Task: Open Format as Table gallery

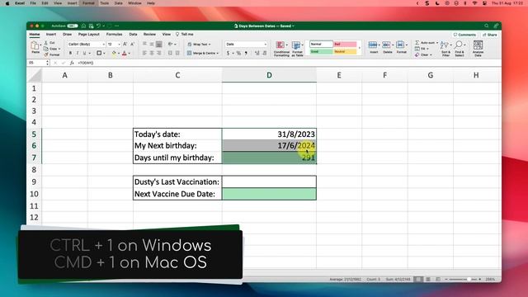Action: click(297, 49)
